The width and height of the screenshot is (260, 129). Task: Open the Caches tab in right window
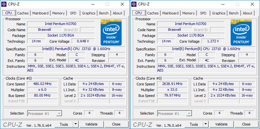[153, 13]
